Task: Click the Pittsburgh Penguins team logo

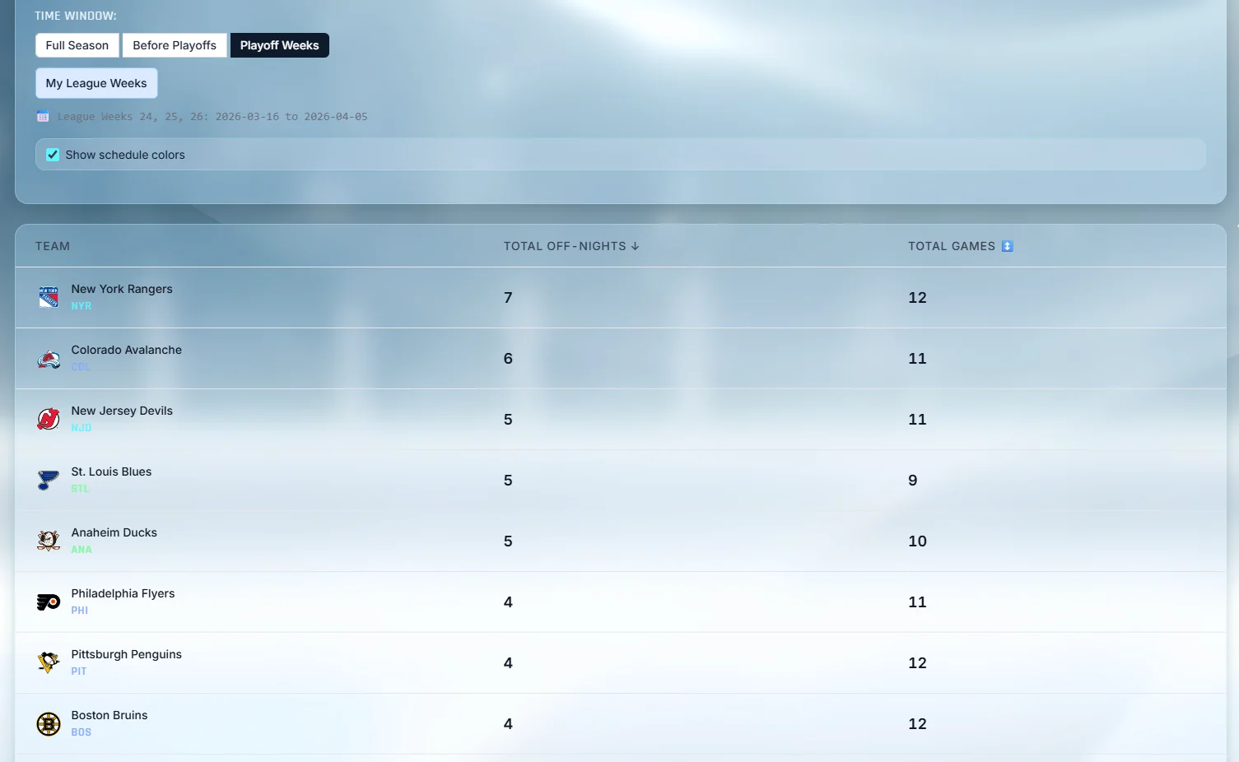Action: click(49, 662)
